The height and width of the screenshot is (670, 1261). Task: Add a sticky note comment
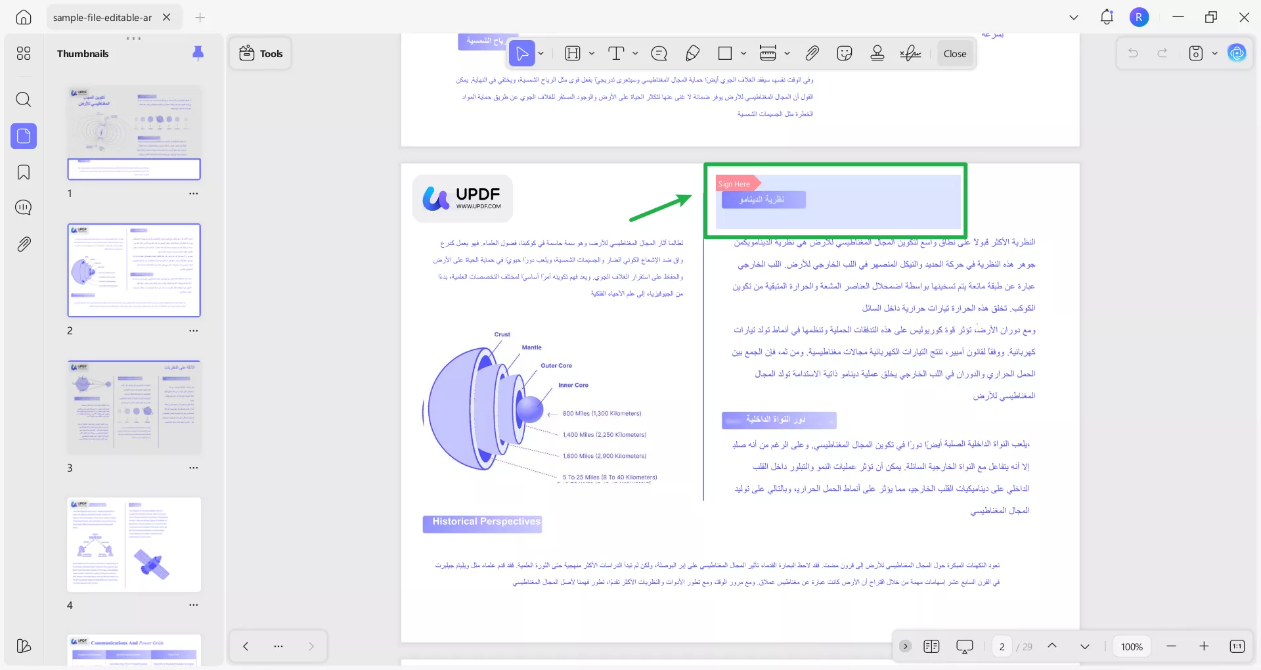pyautogui.click(x=659, y=53)
